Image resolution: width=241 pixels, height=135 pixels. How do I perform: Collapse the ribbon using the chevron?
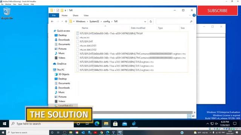pyautogui.click(x=190, y=15)
